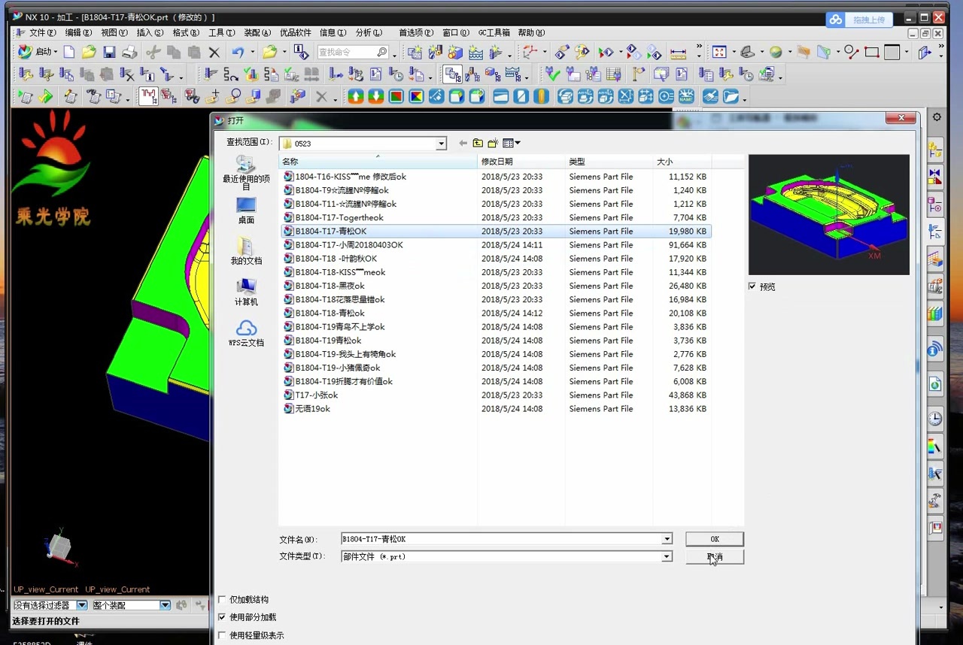Click the file name input field

point(501,539)
